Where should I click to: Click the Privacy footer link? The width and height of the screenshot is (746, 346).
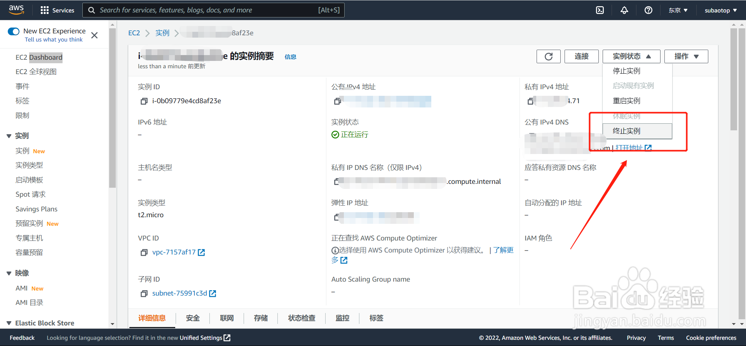636,338
